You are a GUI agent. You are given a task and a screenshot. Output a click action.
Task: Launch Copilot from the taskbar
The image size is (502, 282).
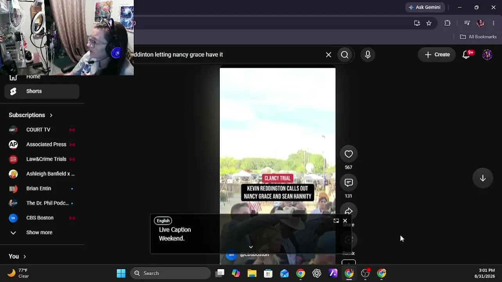click(236, 273)
